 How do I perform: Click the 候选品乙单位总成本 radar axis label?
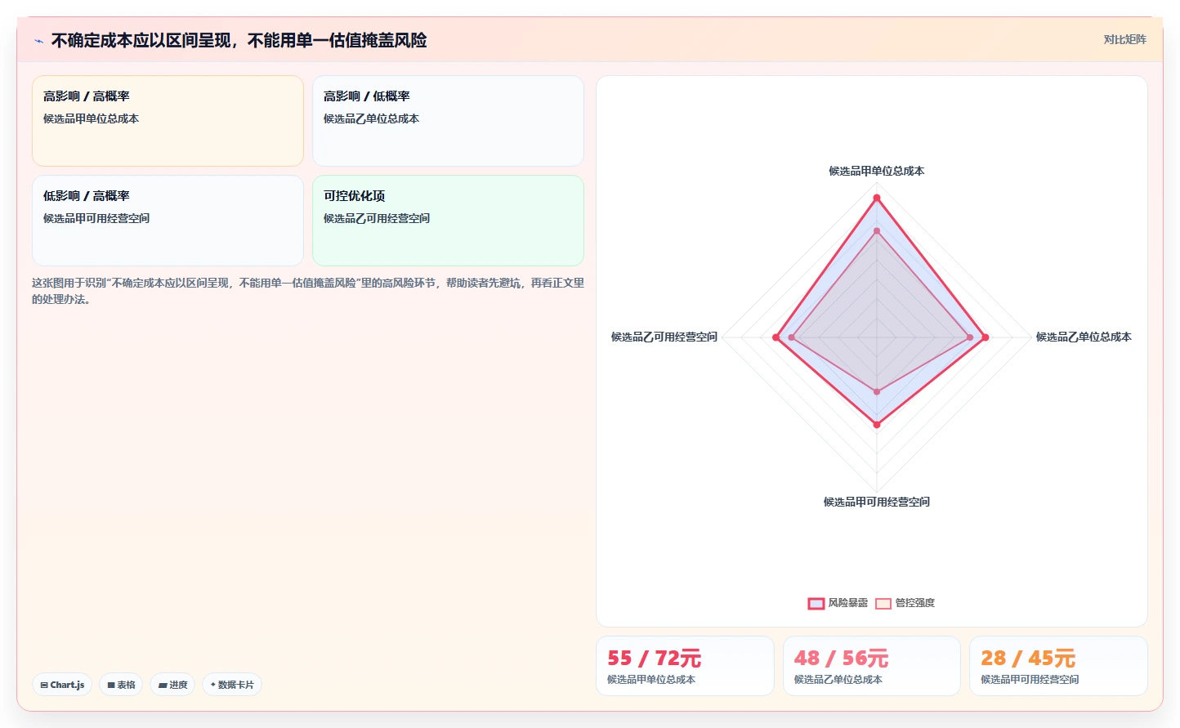pyautogui.click(x=1084, y=337)
